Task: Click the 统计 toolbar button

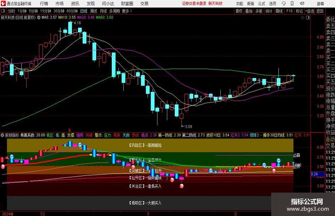Action: click(269, 11)
